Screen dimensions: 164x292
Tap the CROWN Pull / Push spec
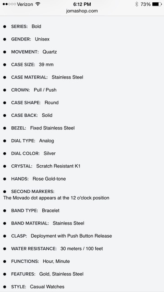34,90
